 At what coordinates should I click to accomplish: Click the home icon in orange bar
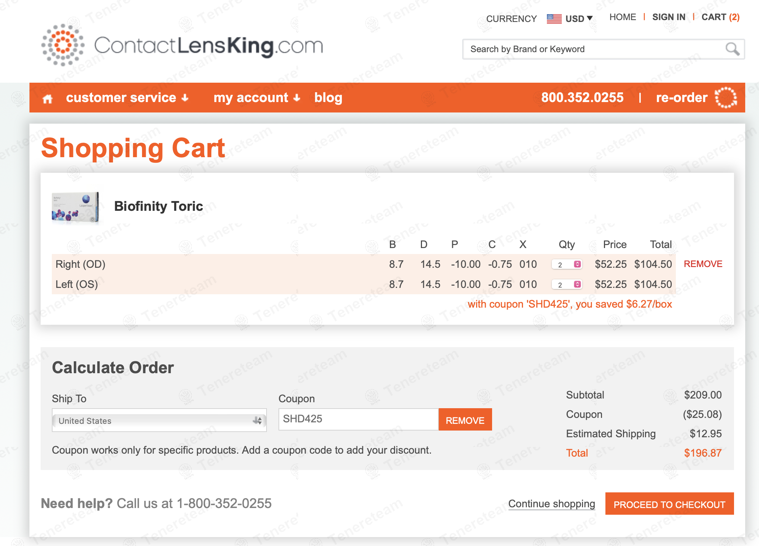[x=47, y=99]
